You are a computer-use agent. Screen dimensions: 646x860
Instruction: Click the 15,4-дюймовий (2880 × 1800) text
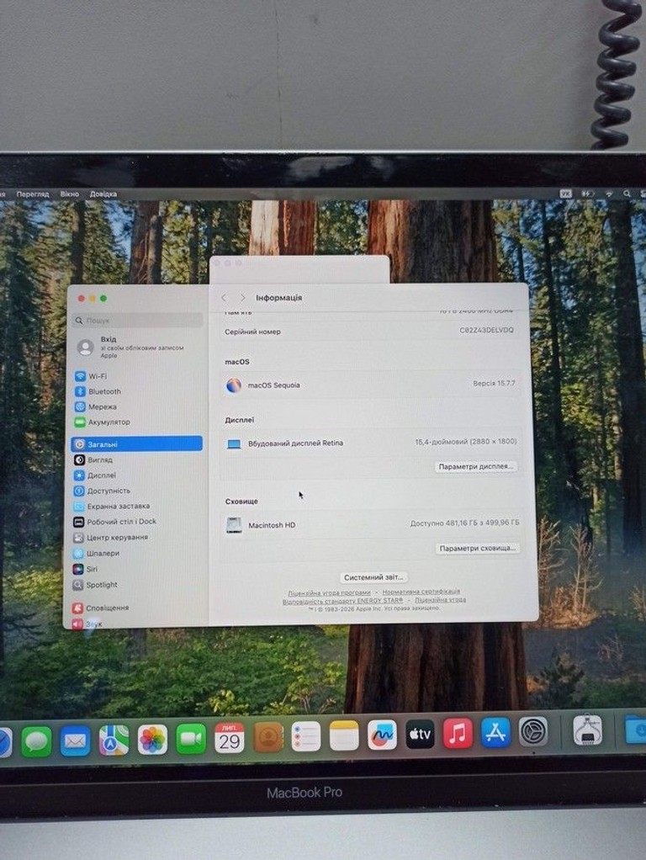pyautogui.click(x=466, y=442)
